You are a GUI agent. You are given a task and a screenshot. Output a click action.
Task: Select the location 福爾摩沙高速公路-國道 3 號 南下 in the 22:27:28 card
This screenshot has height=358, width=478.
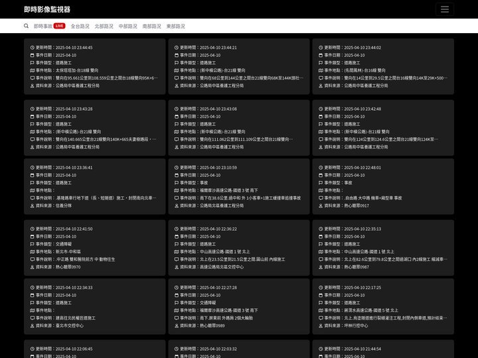[x=228, y=310]
